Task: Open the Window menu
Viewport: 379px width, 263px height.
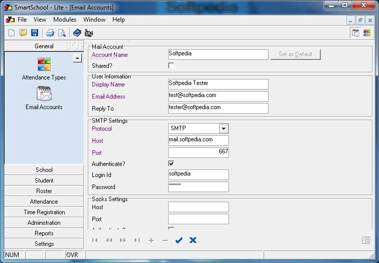Action: pyautogui.click(x=94, y=20)
